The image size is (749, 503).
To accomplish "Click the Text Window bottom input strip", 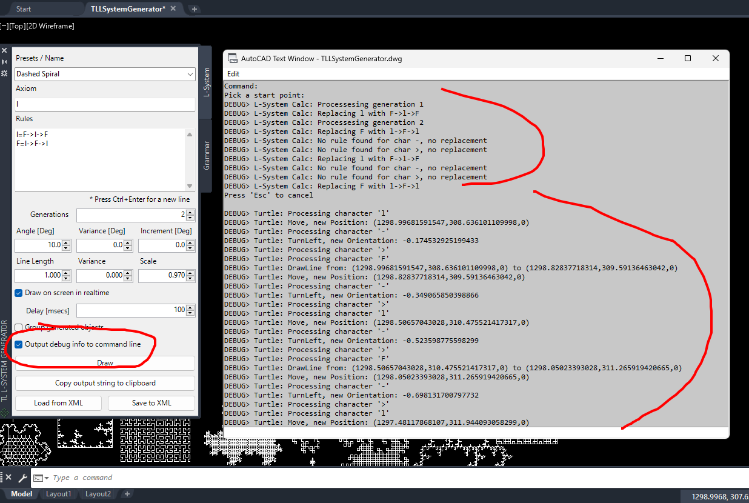I will (476, 432).
